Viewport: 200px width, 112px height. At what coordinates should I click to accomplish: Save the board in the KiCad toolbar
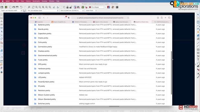2,7
